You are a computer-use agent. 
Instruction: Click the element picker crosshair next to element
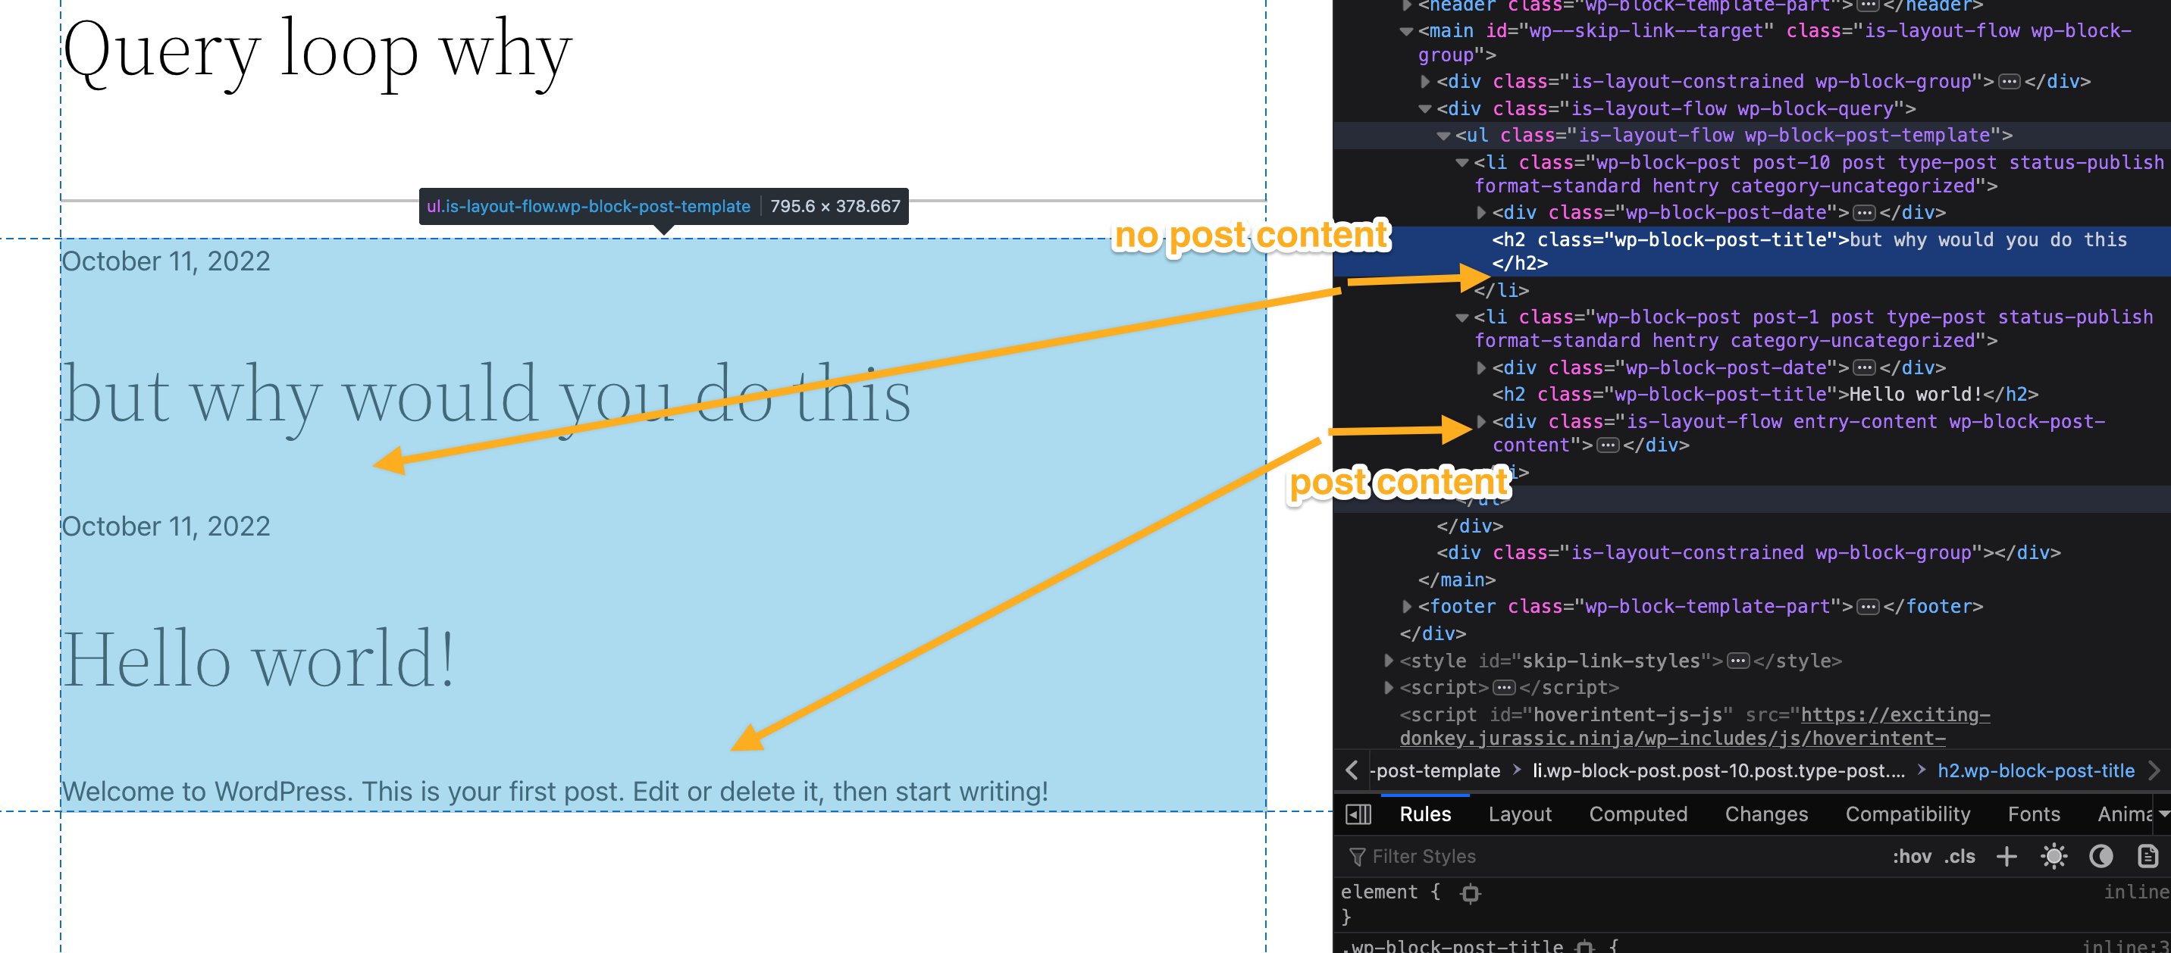pos(1470,892)
